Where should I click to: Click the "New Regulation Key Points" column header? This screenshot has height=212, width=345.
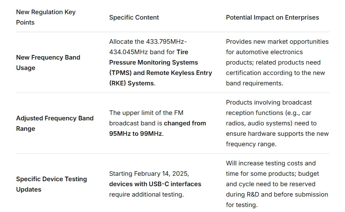[x=46, y=17]
